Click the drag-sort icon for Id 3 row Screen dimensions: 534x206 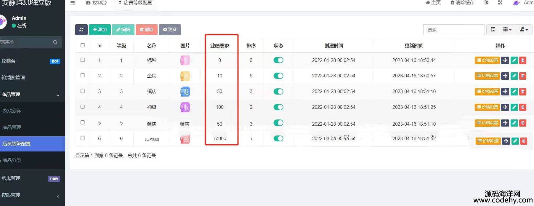[505, 91]
